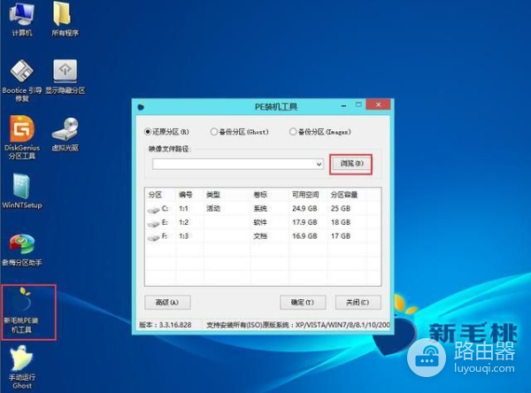Open the 计算机 desktop icon

tap(22, 19)
